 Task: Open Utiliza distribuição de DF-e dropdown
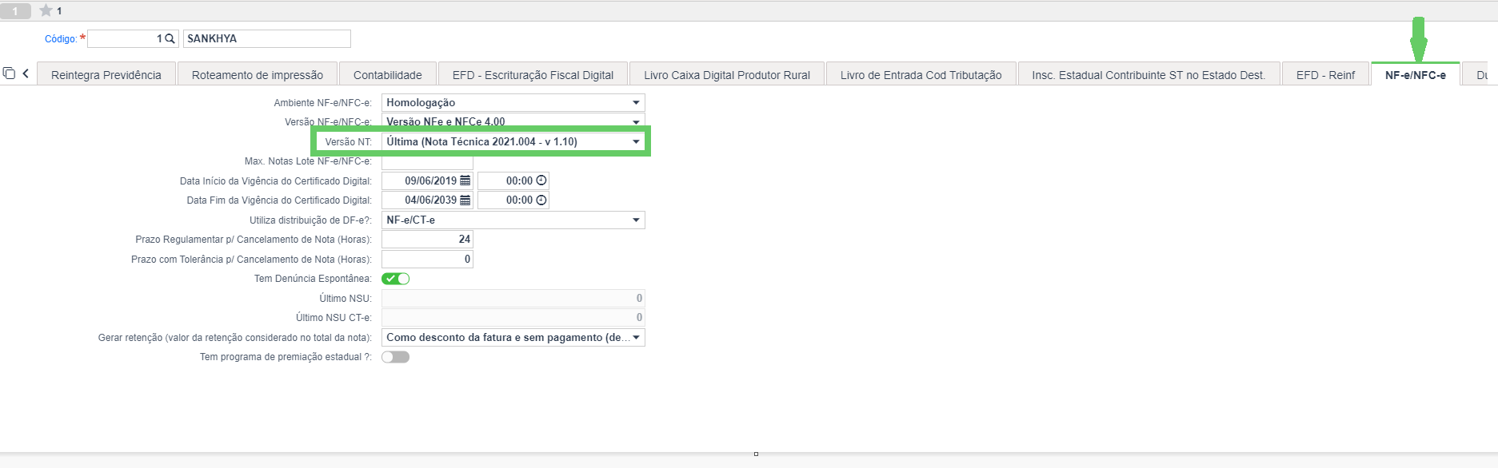(x=513, y=220)
